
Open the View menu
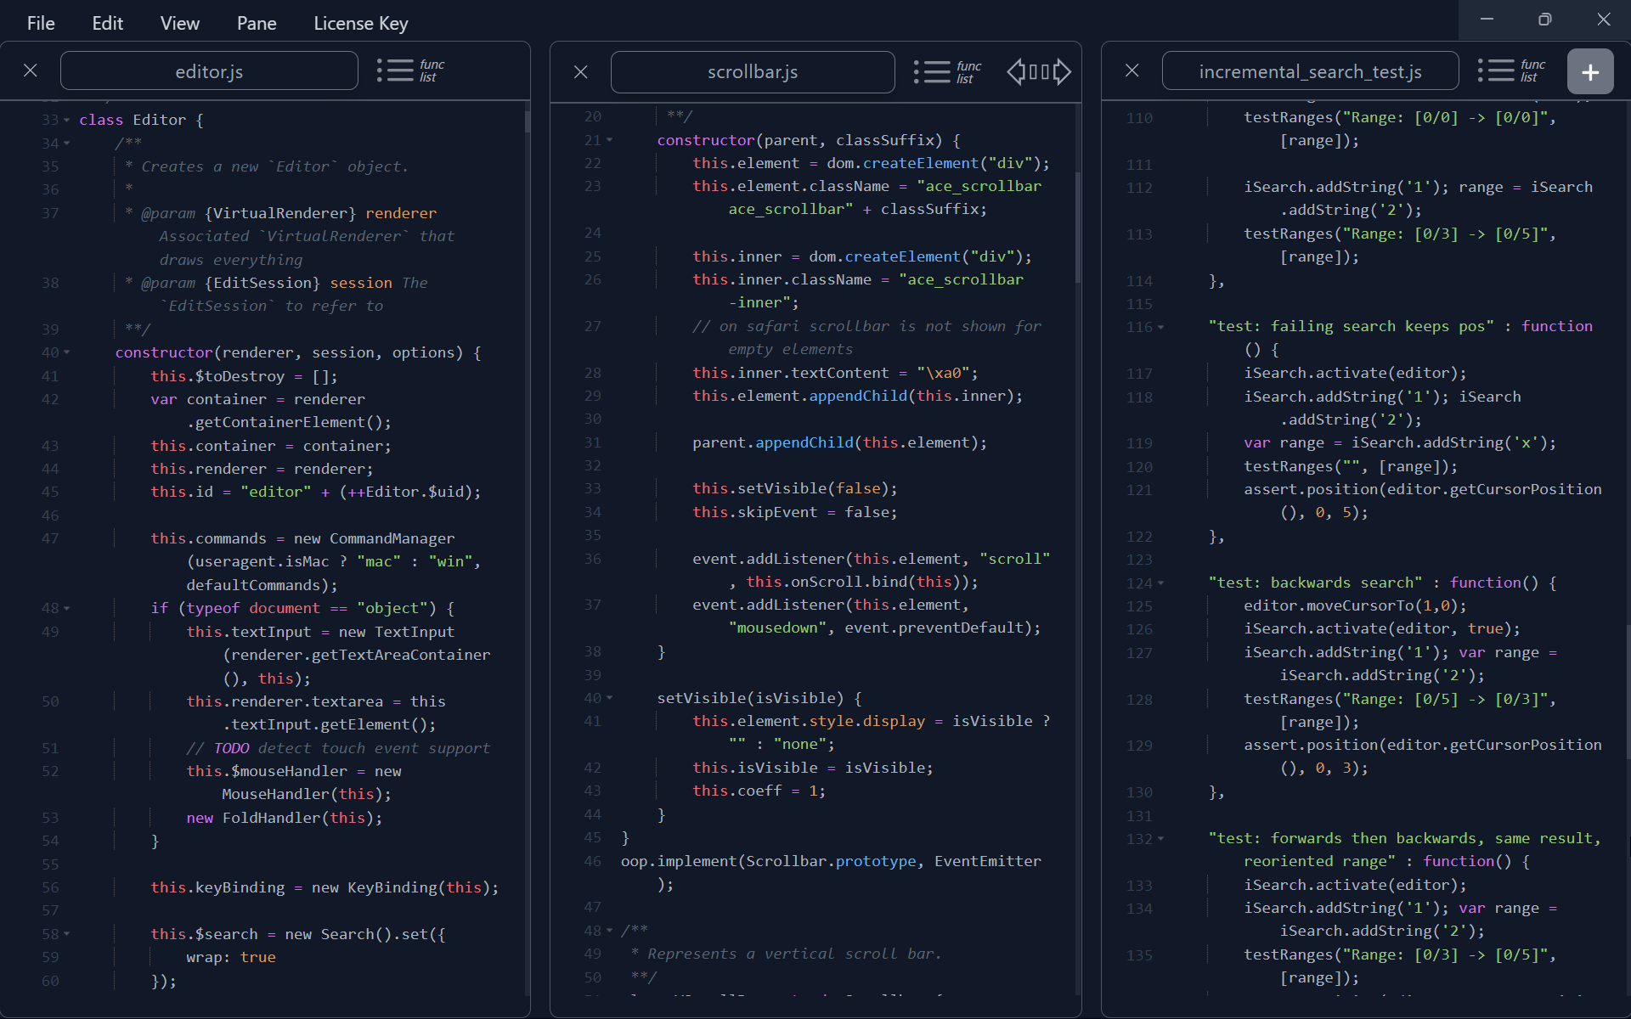tap(180, 23)
